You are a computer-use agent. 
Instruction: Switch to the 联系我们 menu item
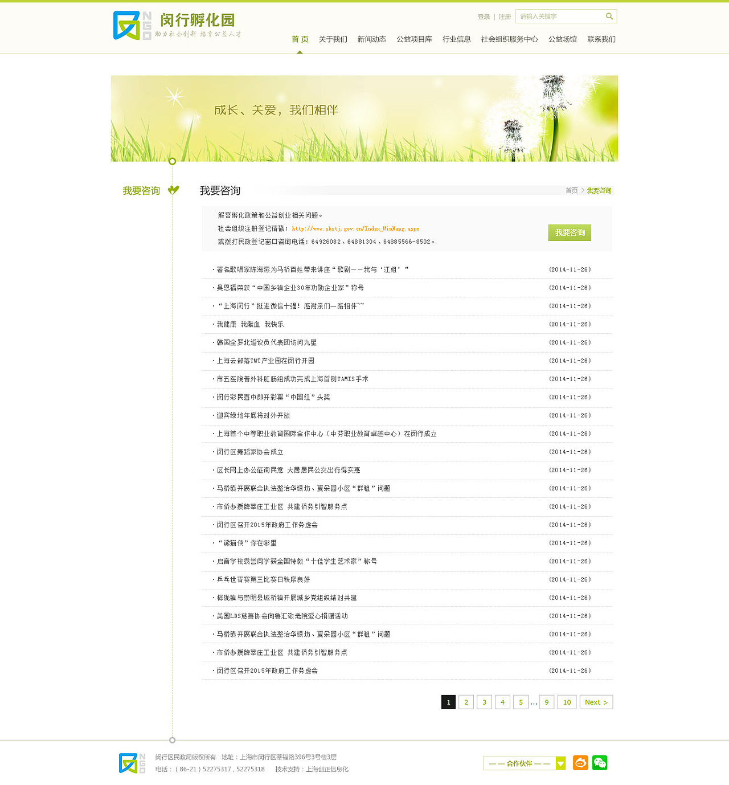click(x=600, y=39)
